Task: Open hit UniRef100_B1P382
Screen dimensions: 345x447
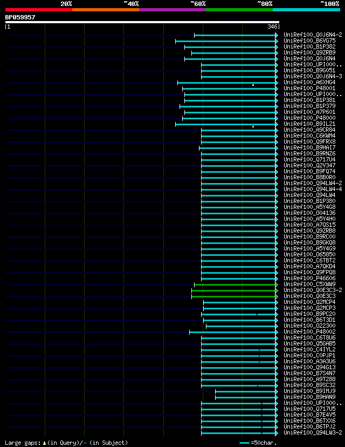Action: (x=310, y=47)
